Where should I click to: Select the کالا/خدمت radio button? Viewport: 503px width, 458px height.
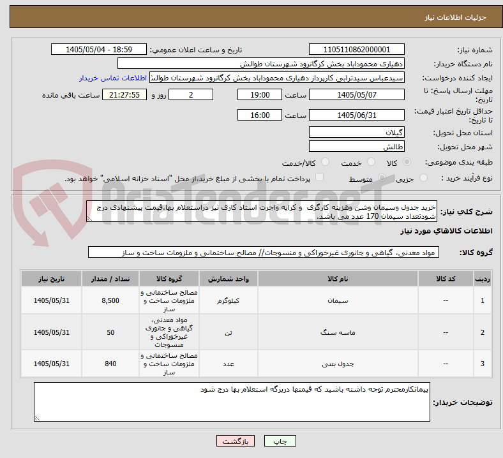pyautogui.click(x=325, y=162)
